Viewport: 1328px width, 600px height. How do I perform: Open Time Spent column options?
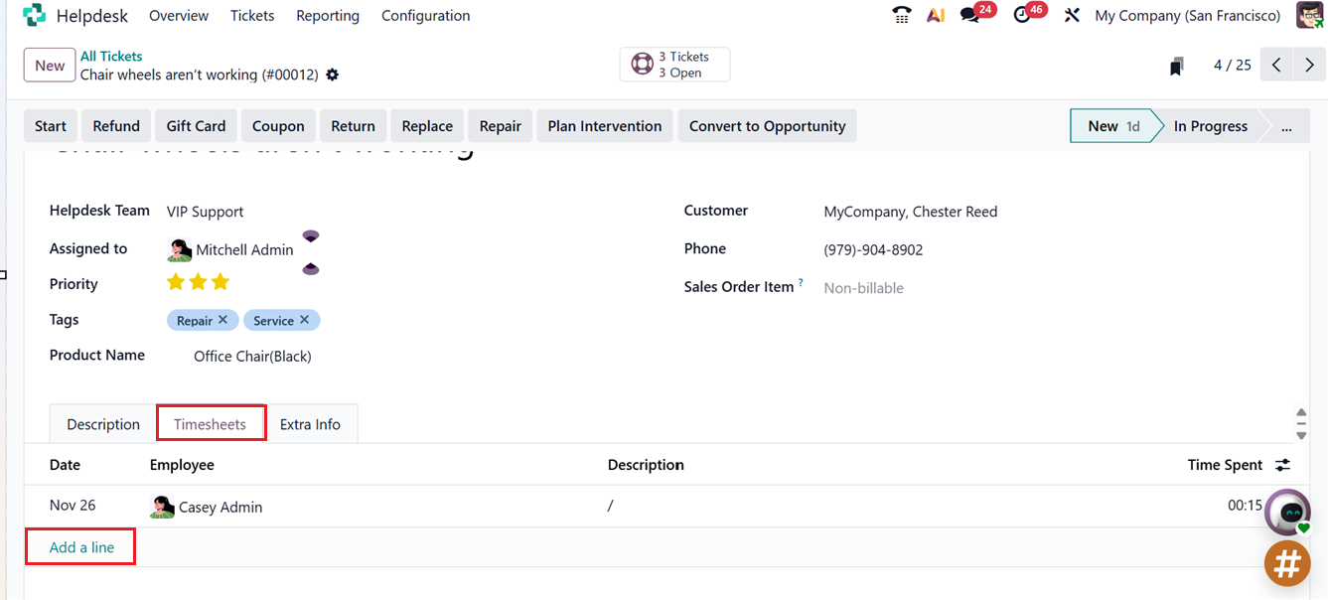(x=1283, y=465)
